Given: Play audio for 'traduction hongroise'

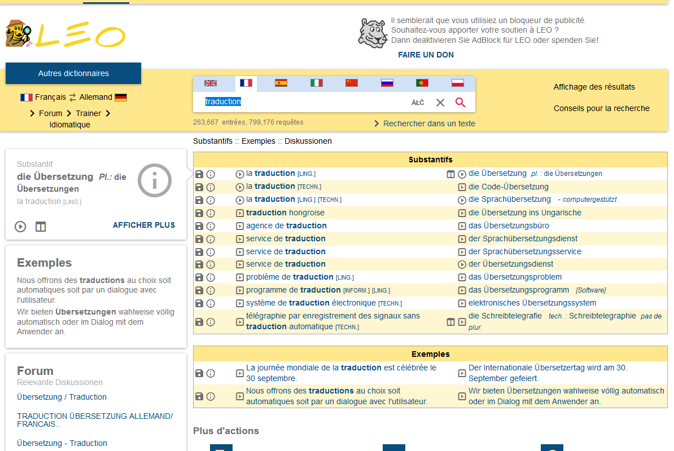Looking at the screenshot, I should (x=240, y=213).
